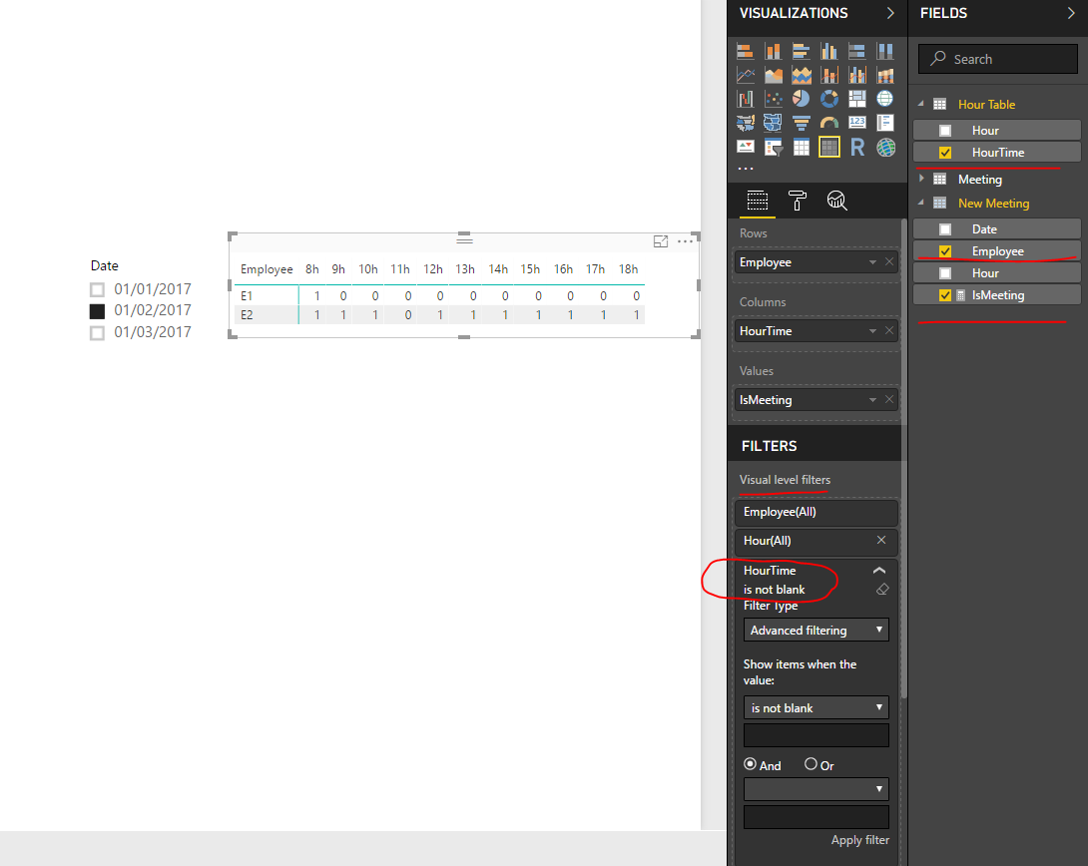Select the matrix visualization icon

(x=829, y=147)
